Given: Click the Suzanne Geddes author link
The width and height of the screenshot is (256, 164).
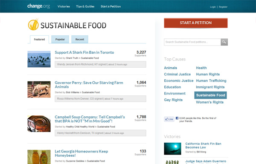Looking at the screenshot, I should (x=75, y=161).
